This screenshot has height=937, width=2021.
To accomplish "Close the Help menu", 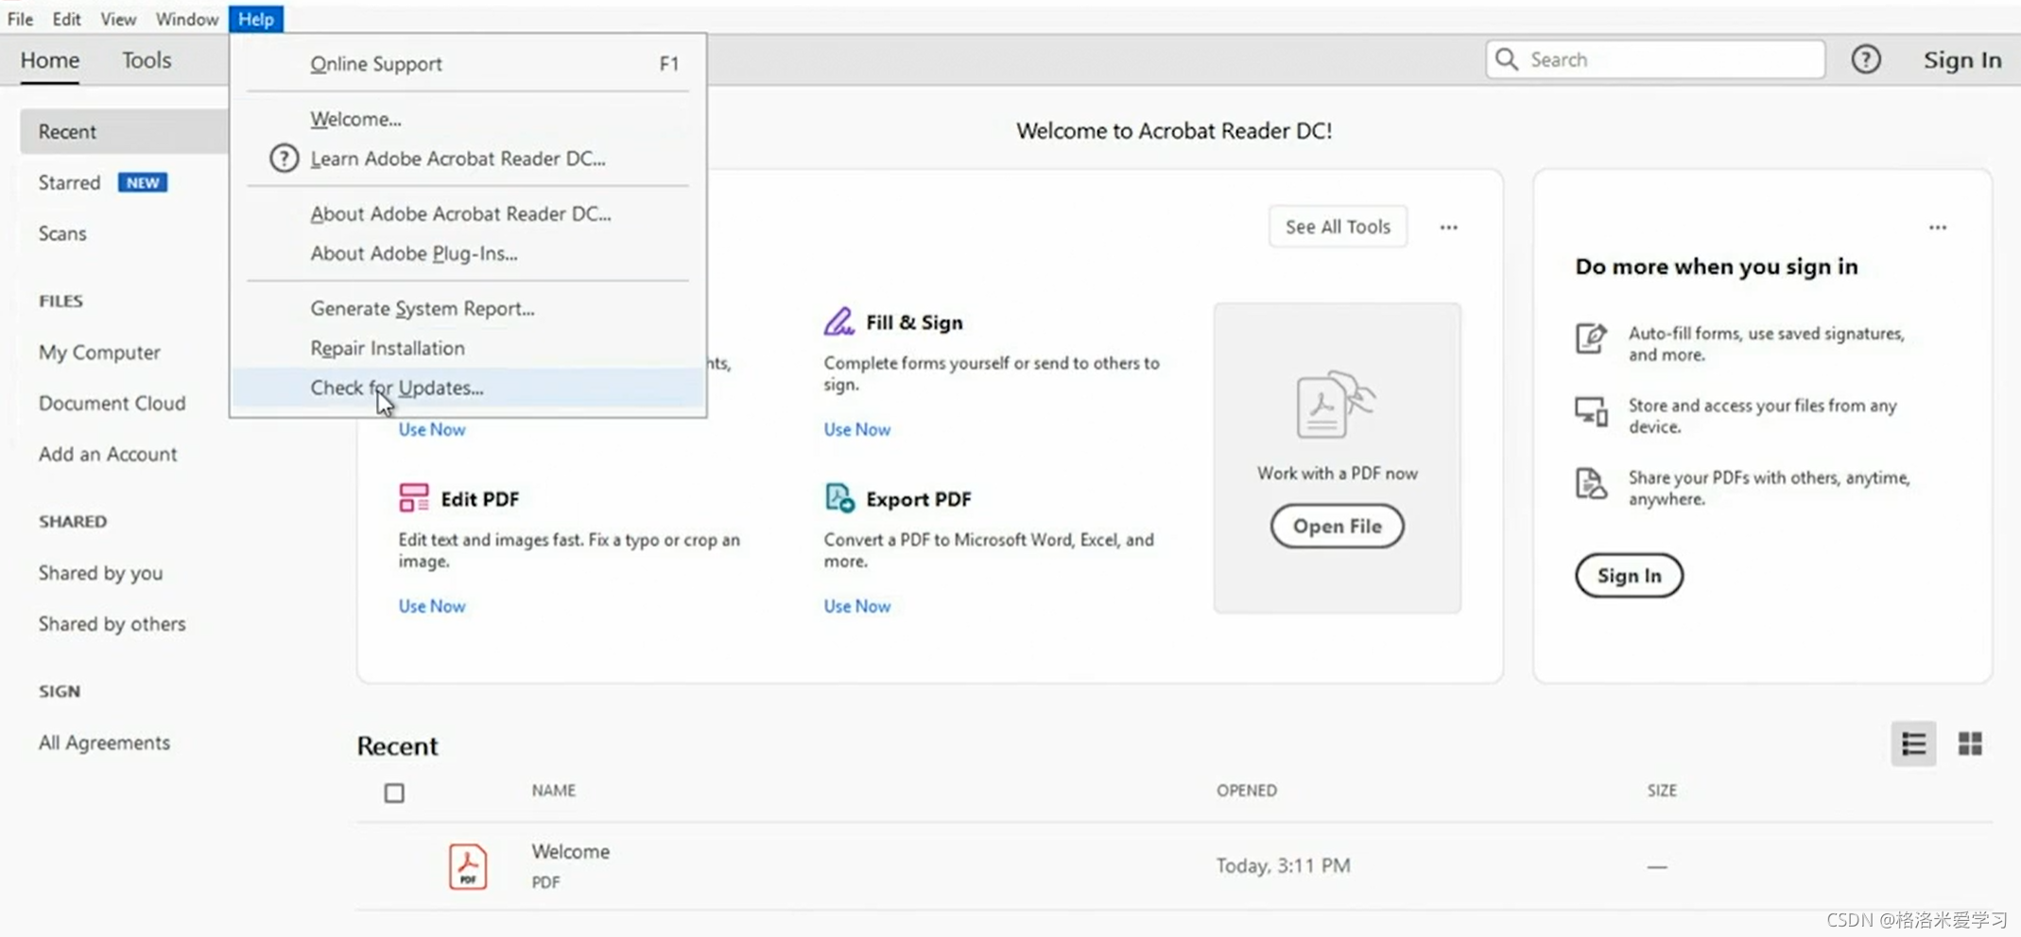I will point(255,19).
